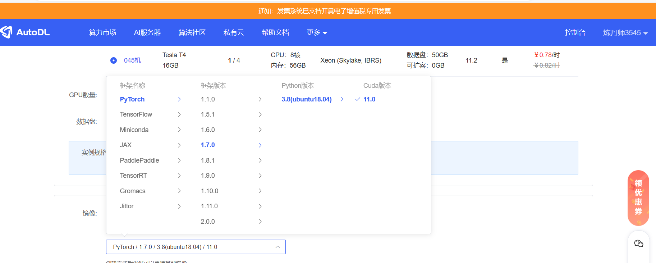
Task: Select the PyTorch framework option
Action: [x=147, y=99]
